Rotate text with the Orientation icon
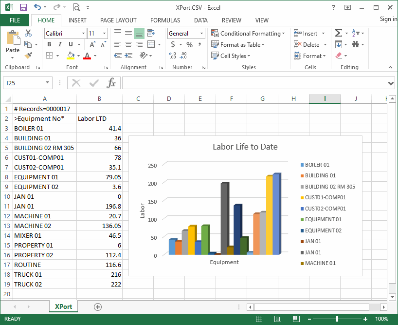Screen dimensions: 398x325 pyautogui.click(x=144, y=55)
